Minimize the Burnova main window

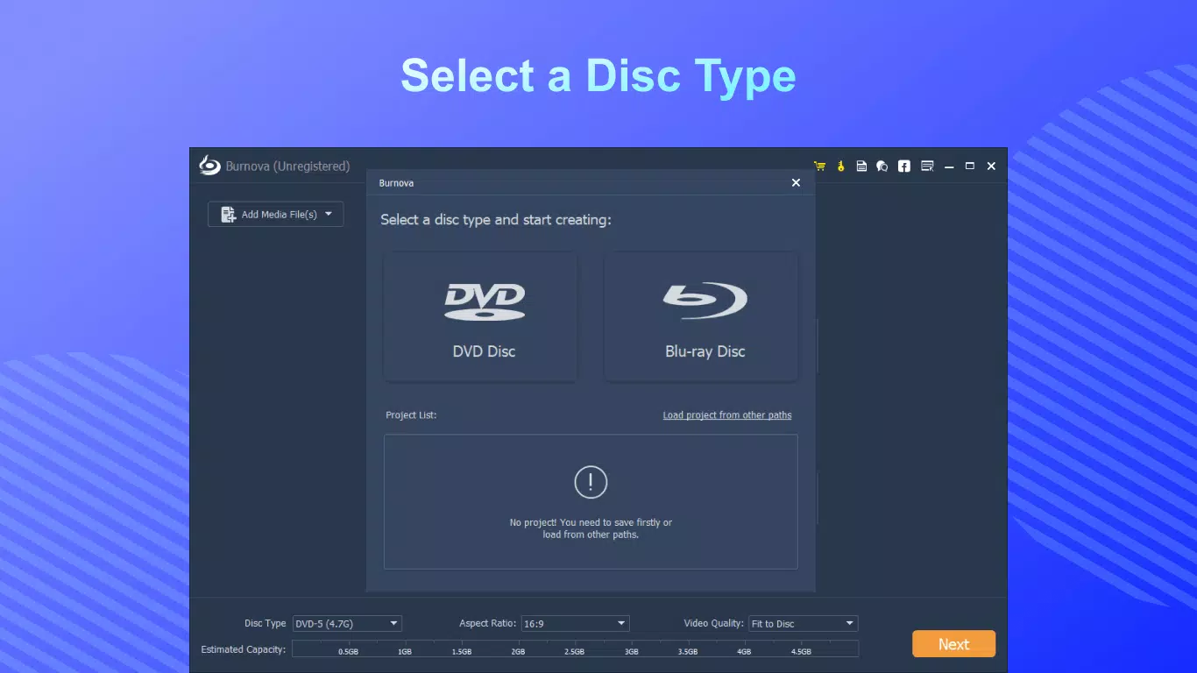click(x=949, y=166)
